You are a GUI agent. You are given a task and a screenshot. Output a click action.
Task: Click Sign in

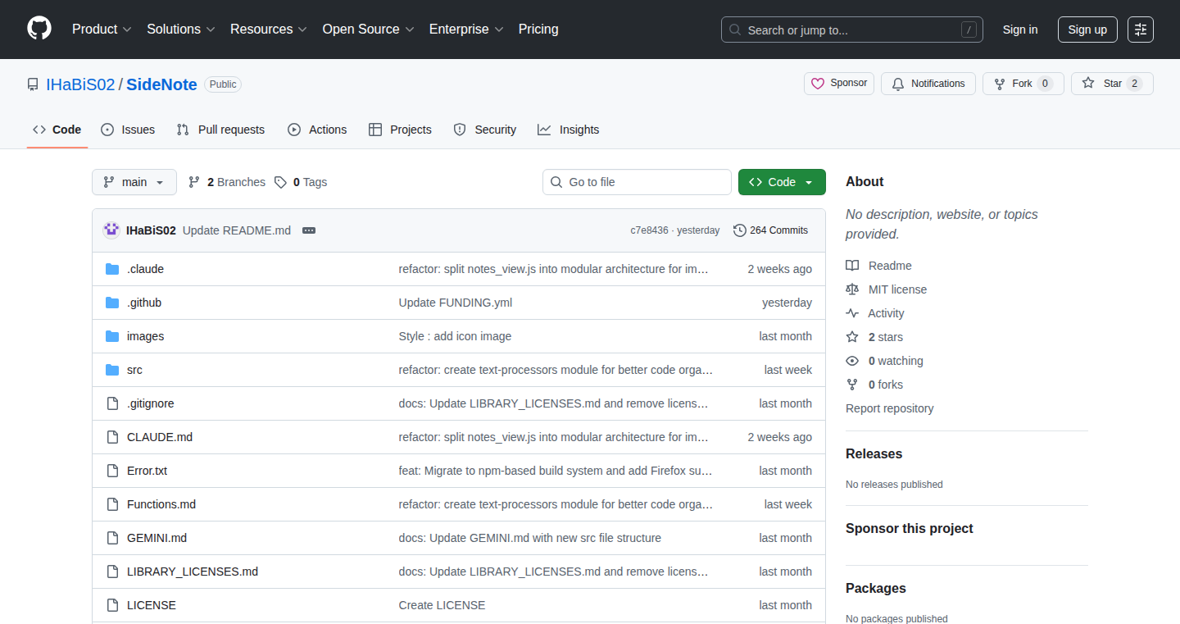point(1020,30)
